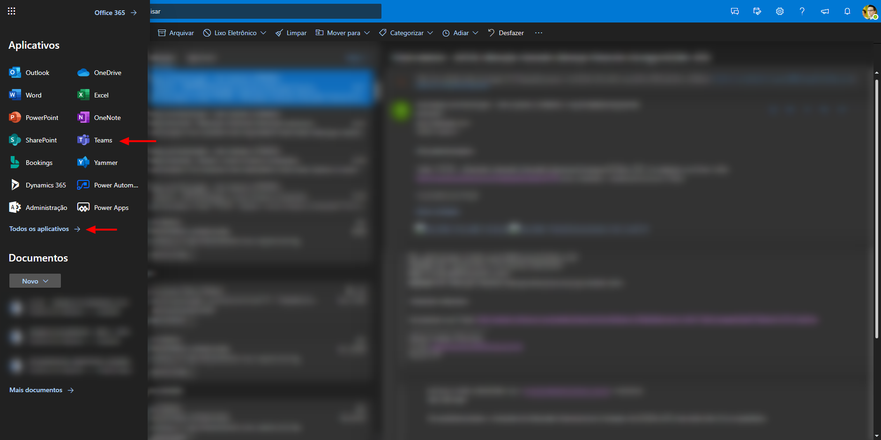Open the Power Automate app
This screenshot has width=881, height=440.
click(108, 185)
